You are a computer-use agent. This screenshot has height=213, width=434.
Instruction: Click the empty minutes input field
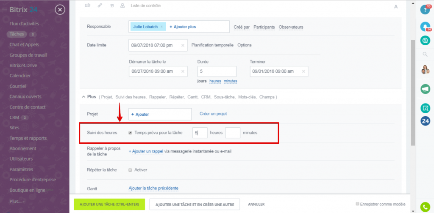(x=233, y=133)
